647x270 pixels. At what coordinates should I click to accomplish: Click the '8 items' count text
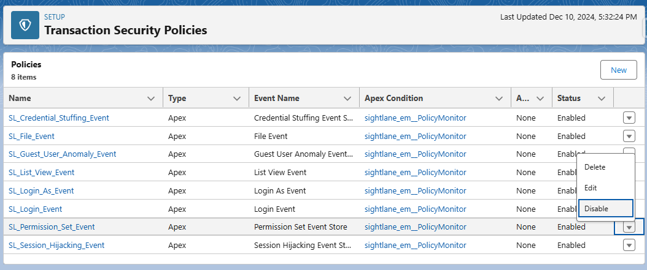pos(23,77)
